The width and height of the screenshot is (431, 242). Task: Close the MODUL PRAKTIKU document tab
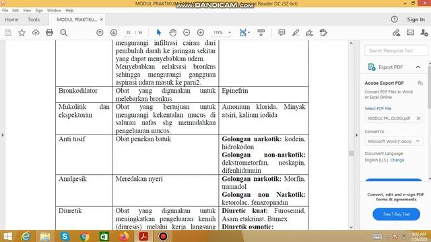pos(102,19)
